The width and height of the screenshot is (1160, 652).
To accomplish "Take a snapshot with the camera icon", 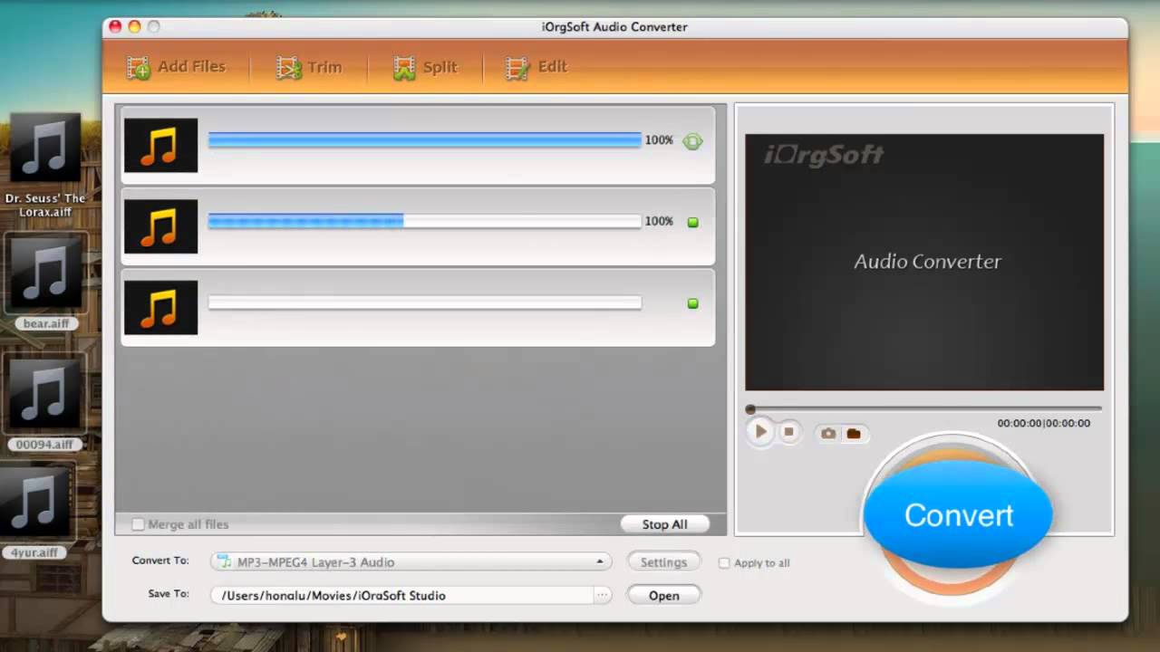I will (x=828, y=433).
